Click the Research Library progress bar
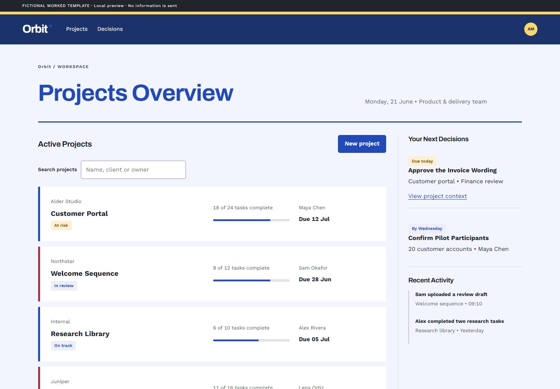Screen dimensions: 560x389 (251, 340)
